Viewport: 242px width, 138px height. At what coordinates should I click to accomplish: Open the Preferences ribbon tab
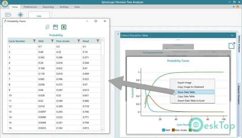[x=30, y=7]
